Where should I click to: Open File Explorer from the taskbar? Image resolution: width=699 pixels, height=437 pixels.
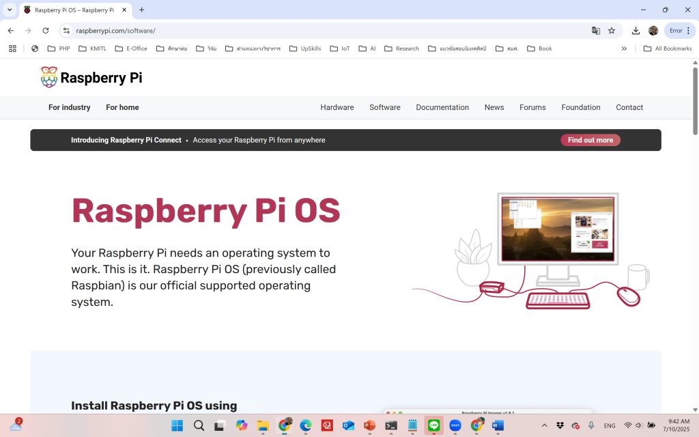tap(263, 425)
